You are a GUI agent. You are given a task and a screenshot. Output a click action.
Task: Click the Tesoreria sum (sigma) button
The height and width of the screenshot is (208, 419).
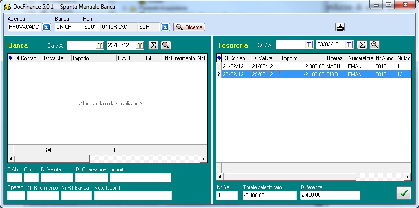362,45
